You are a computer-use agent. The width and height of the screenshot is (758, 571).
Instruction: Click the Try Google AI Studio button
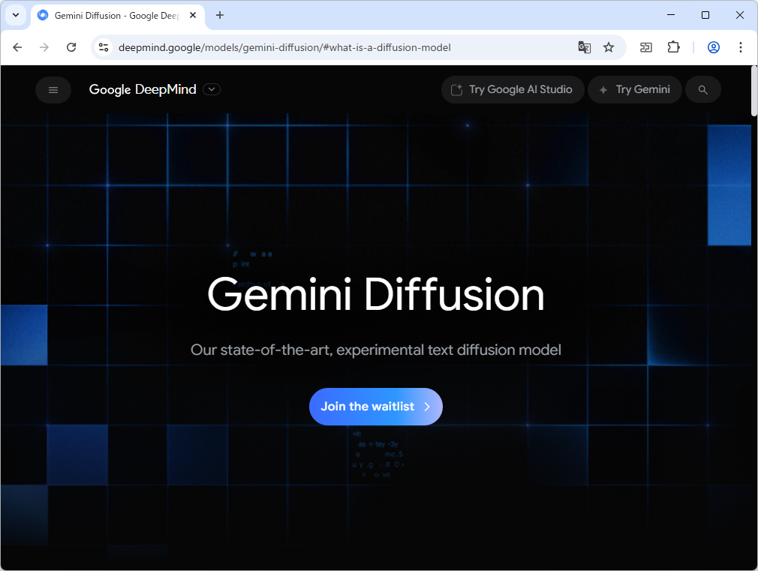[x=512, y=89]
